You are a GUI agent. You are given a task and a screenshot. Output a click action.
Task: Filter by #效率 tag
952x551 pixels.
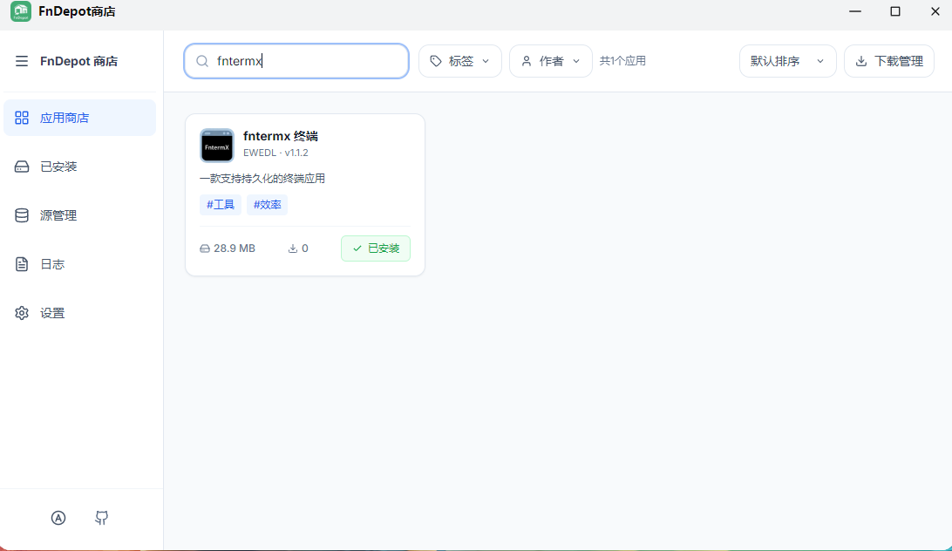click(x=267, y=205)
